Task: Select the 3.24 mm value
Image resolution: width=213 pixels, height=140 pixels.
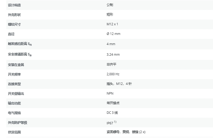Action: tap(113, 54)
